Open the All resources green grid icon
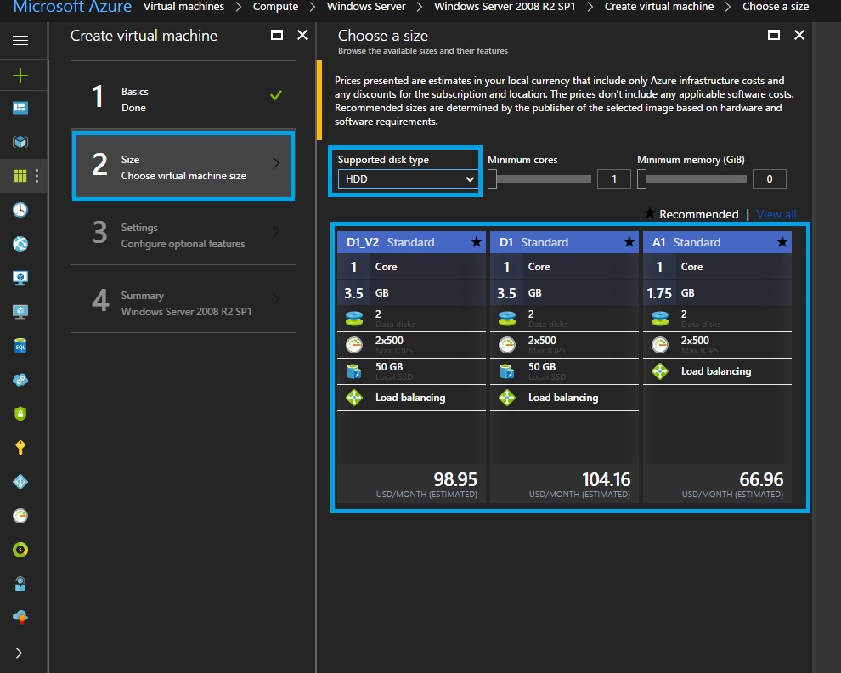This screenshot has height=673, width=841. 20,176
